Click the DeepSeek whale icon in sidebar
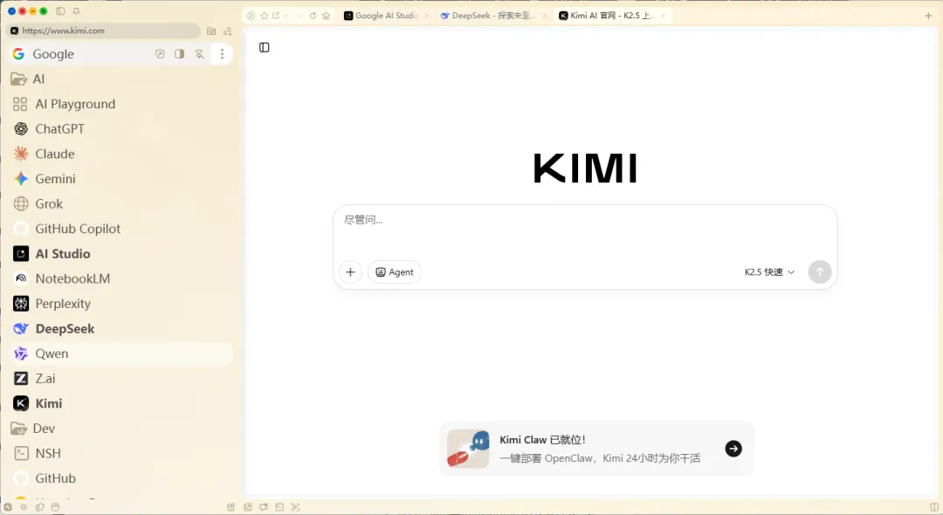The height and width of the screenshot is (515, 943). click(x=21, y=328)
